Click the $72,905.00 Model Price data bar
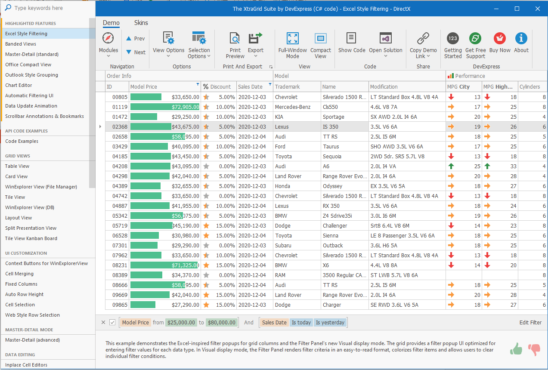Screen dimensions: 548x370 pyautogui.click(x=165, y=107)
